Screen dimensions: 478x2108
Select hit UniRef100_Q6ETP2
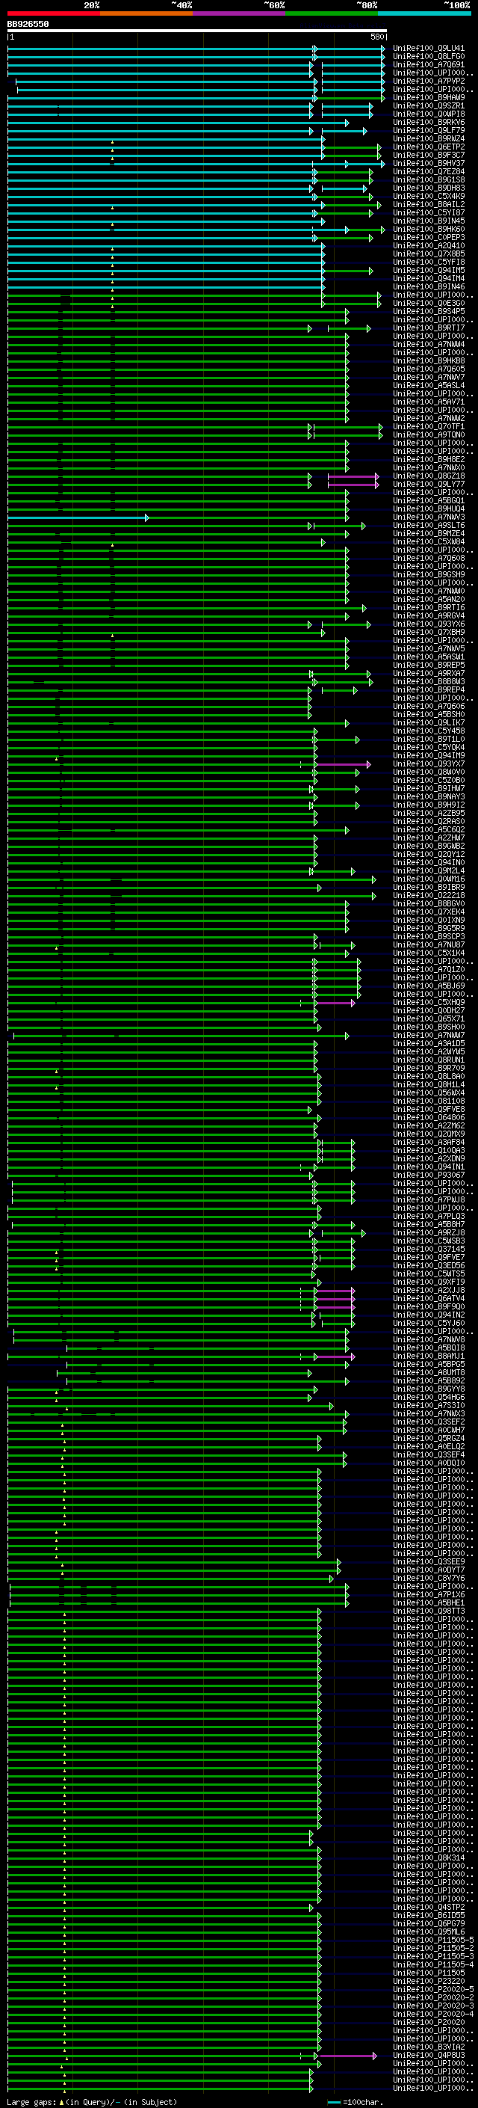pos(429,147)
